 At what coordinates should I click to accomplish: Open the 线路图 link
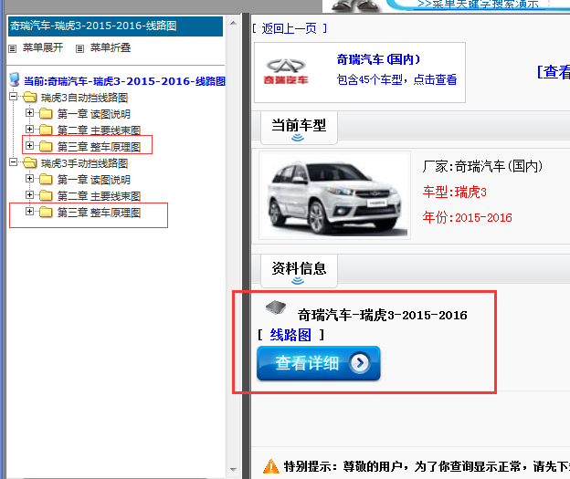pyautogui.click(x=290, y=335)
